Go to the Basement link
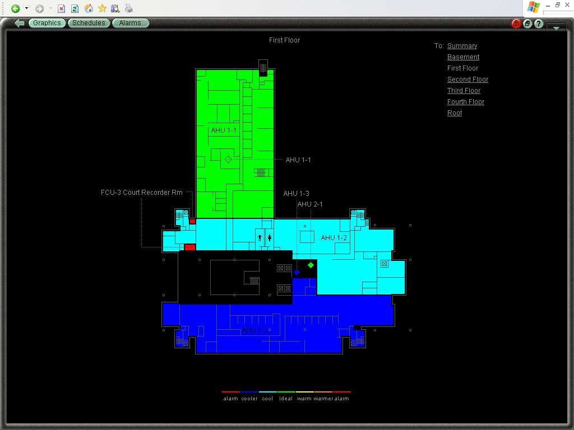The width and height of the screenshot is (574, 430). point(463,57)
